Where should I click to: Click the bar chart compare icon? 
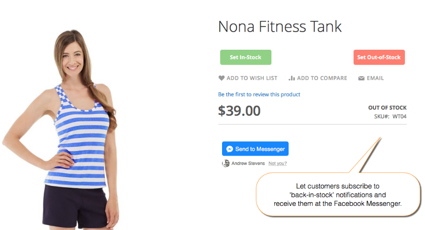tap(292, 79)
